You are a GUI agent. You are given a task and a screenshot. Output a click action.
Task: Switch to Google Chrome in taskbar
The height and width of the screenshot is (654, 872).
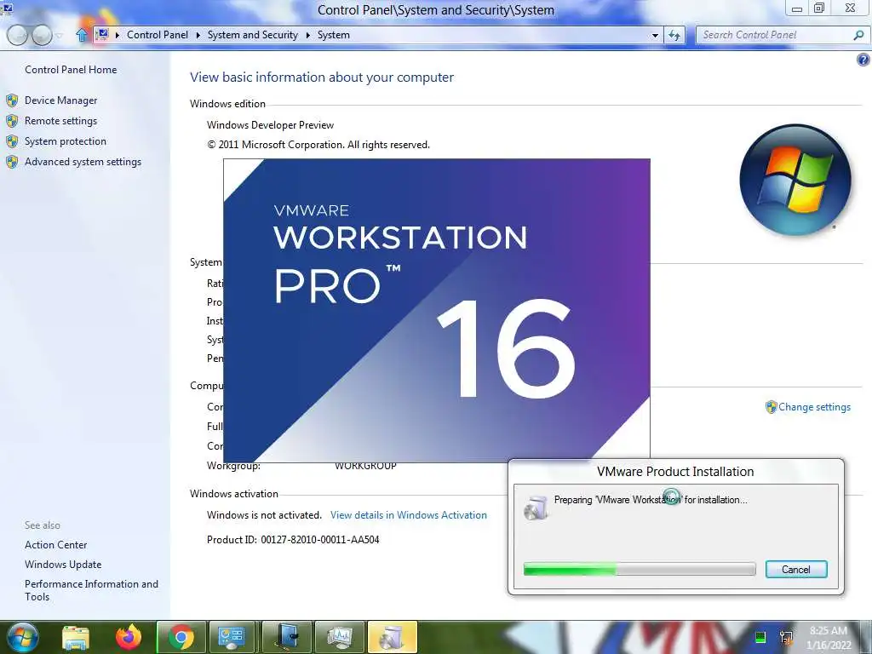pyautogui.click(x=181, y=637)
